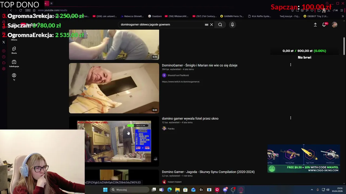Expand hidden bookmarks with the chevron
The width and height of the screenshot is (346, 194).
343,16
